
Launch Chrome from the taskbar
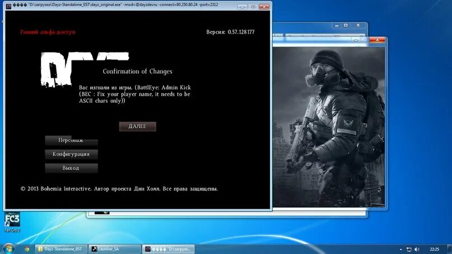(x=27, y=249)
